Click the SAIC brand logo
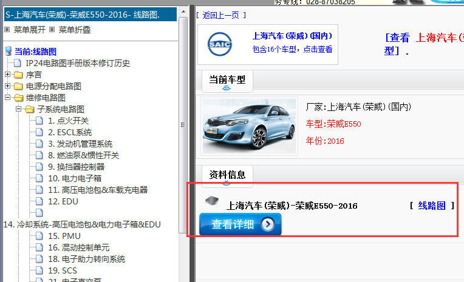This screenshot has height=282, width=464. (220, 44)
